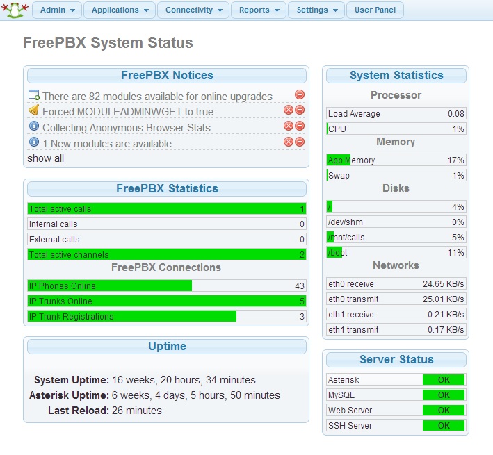Click the /dev/shm disk row
Viewport: 493px width, 455px height.
coord(396,222)
